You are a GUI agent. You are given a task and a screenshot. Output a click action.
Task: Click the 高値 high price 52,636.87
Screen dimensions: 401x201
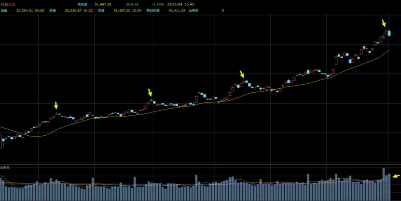(73, 11)
